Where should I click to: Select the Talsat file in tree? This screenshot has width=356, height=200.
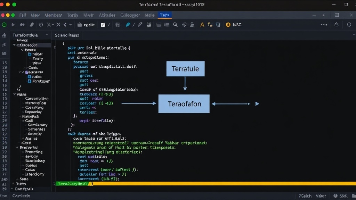[35, 54]
